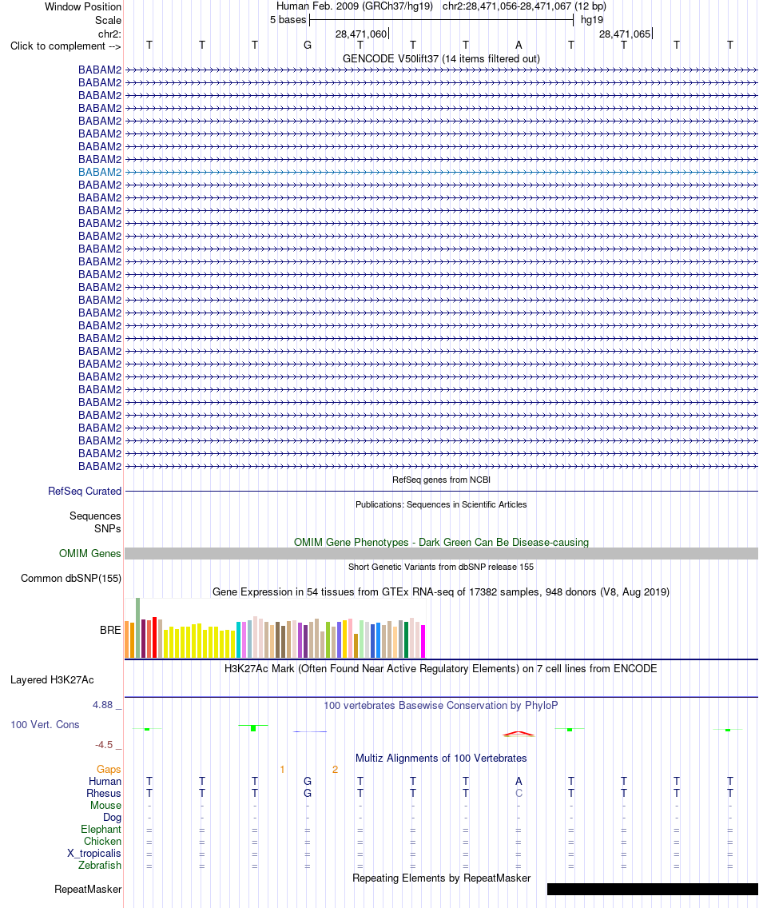Click the orange gap count '1'
The image size is (759, 908).
pos(282,770)
